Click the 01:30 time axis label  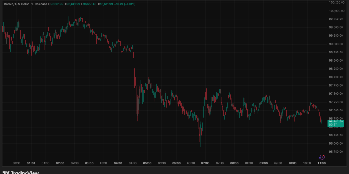coord(46,163)
